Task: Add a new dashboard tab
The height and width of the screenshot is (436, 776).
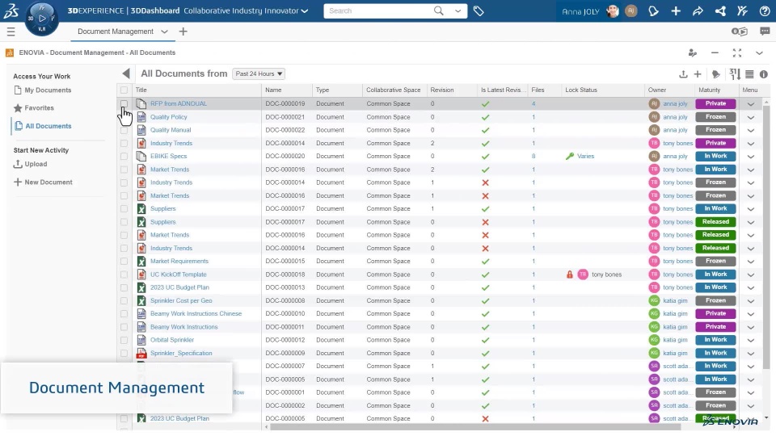Action: 183,31
